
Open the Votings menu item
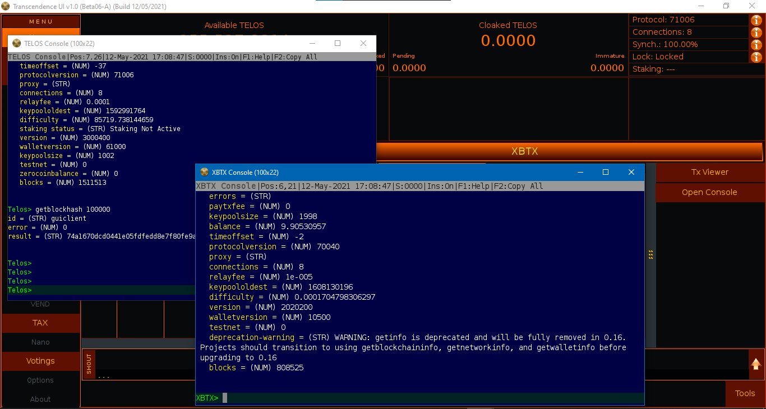point(40,361)
